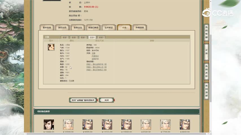Viewport: 241px width, 135px height.
Task: Click the 相似物品推荐 section header
Action: coord(117,111)
